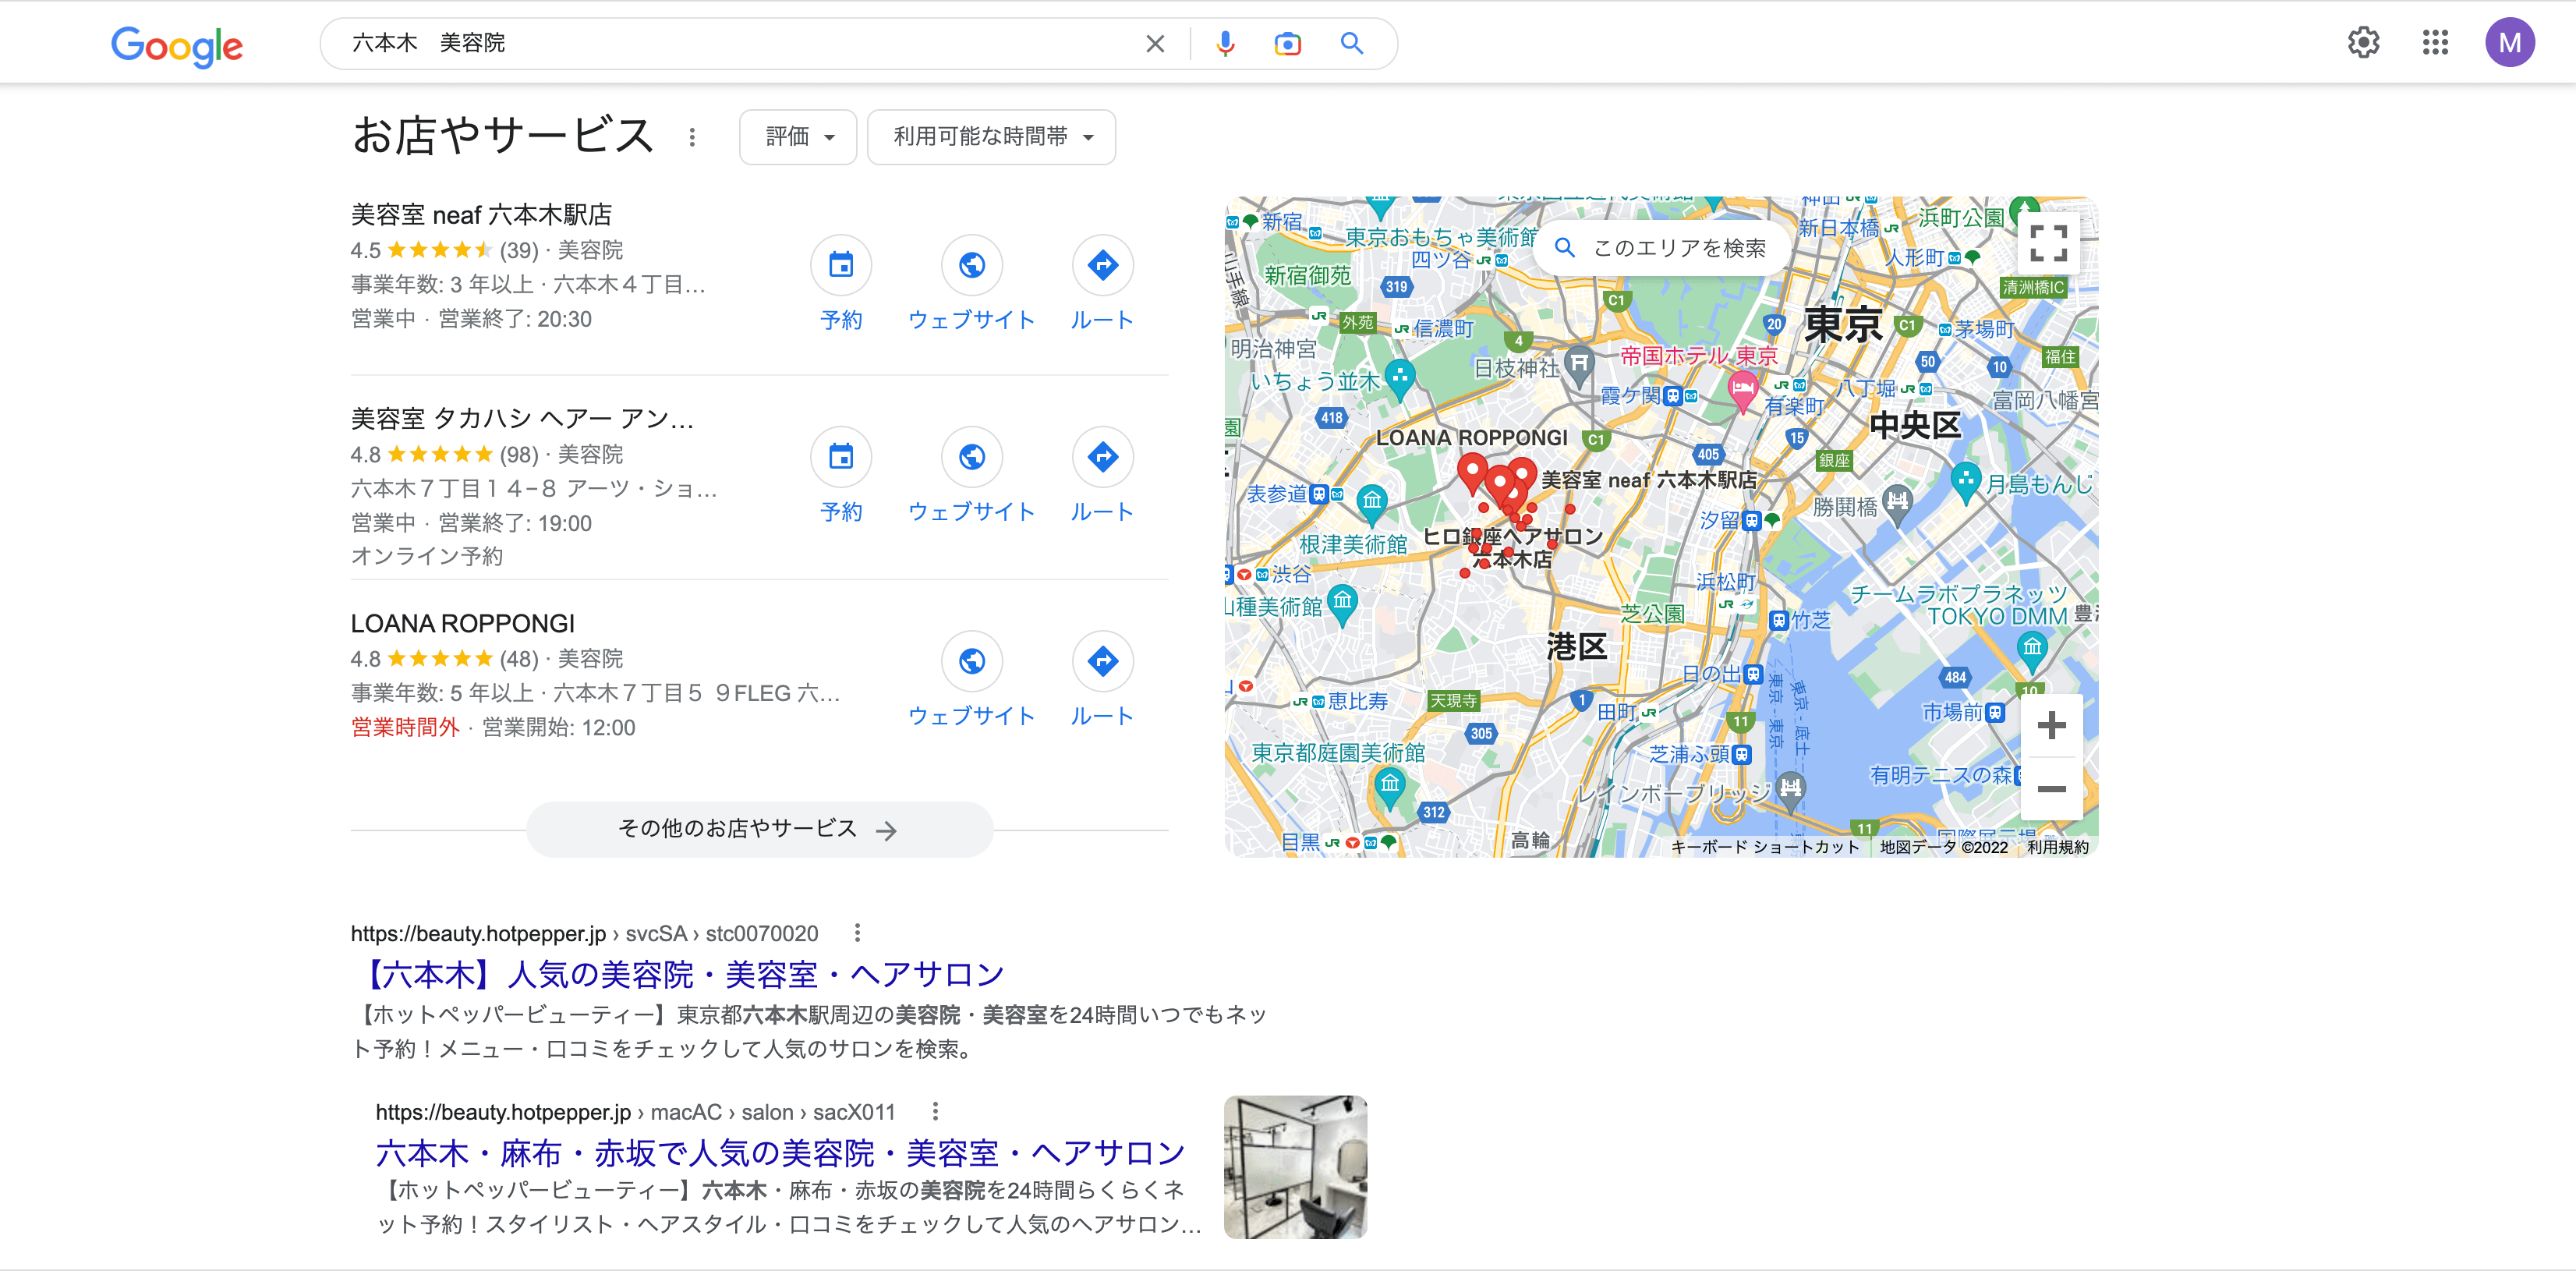Click 美容室 neaf 六本木駅店 map label

click(1648, 480)
